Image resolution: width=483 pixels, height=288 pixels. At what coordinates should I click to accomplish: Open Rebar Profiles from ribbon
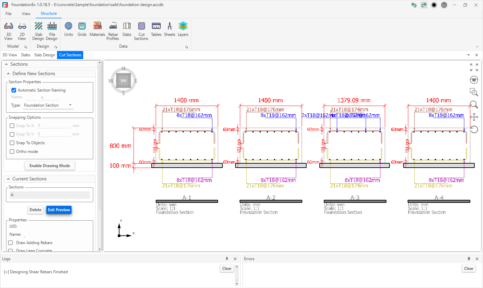tap(113, 31)
